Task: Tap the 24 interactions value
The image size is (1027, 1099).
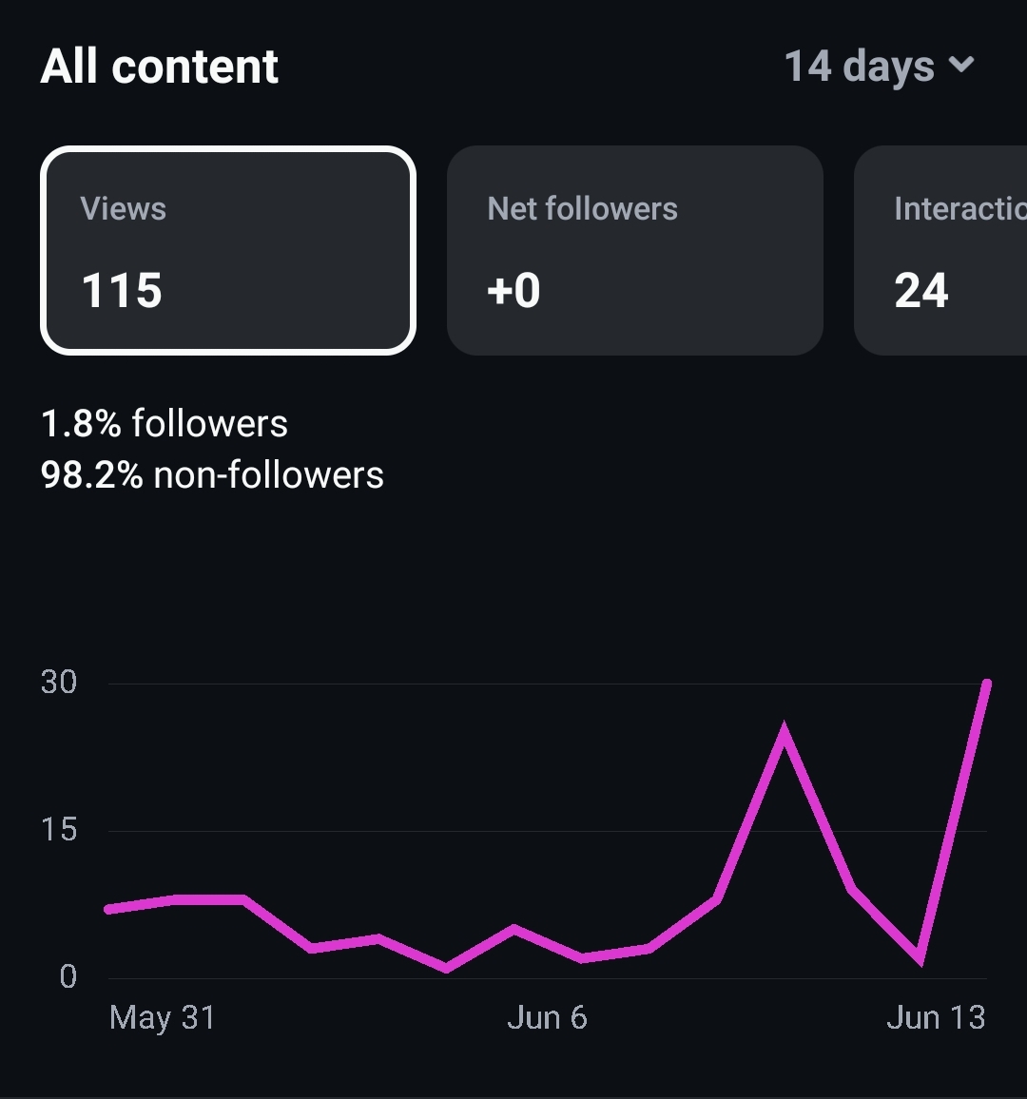Action: pyautogui.click(x=921, y=290)
